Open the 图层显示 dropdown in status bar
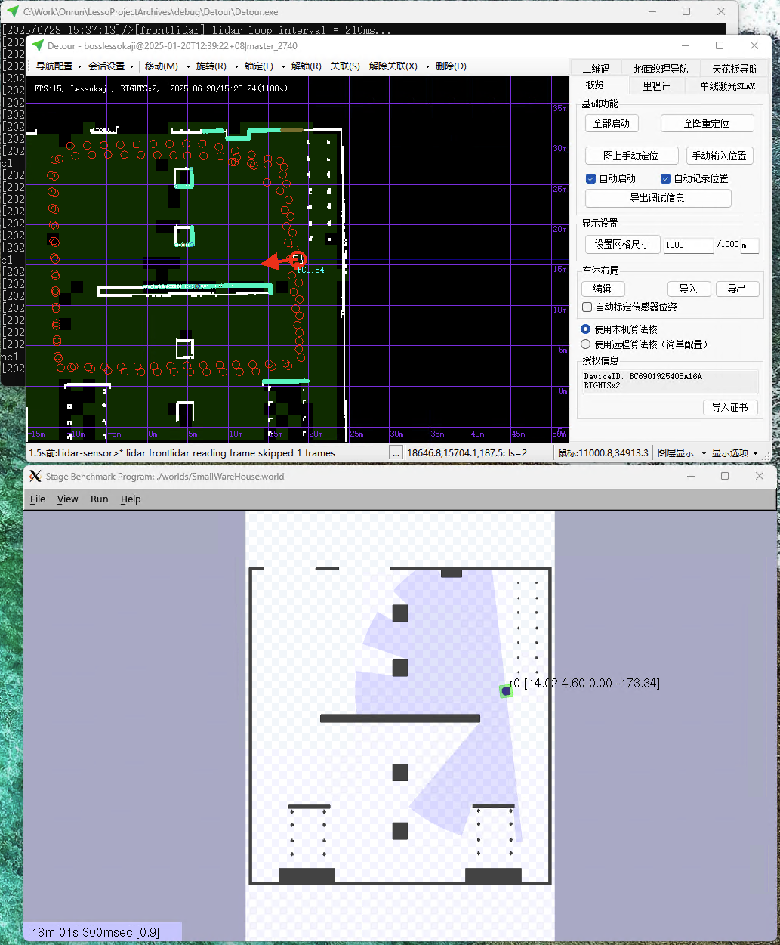This screenshot has width=780, height=945. (682, 453)
